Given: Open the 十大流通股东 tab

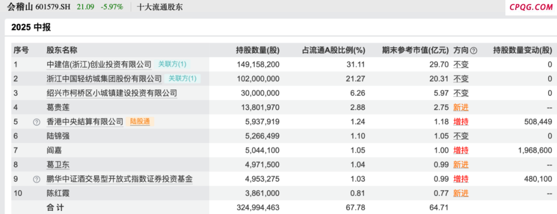Looking at the screenshot, I should 160,7.
